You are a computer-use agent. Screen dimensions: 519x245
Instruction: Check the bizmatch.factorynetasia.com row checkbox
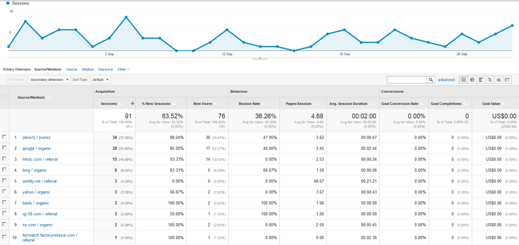[4, 237]
